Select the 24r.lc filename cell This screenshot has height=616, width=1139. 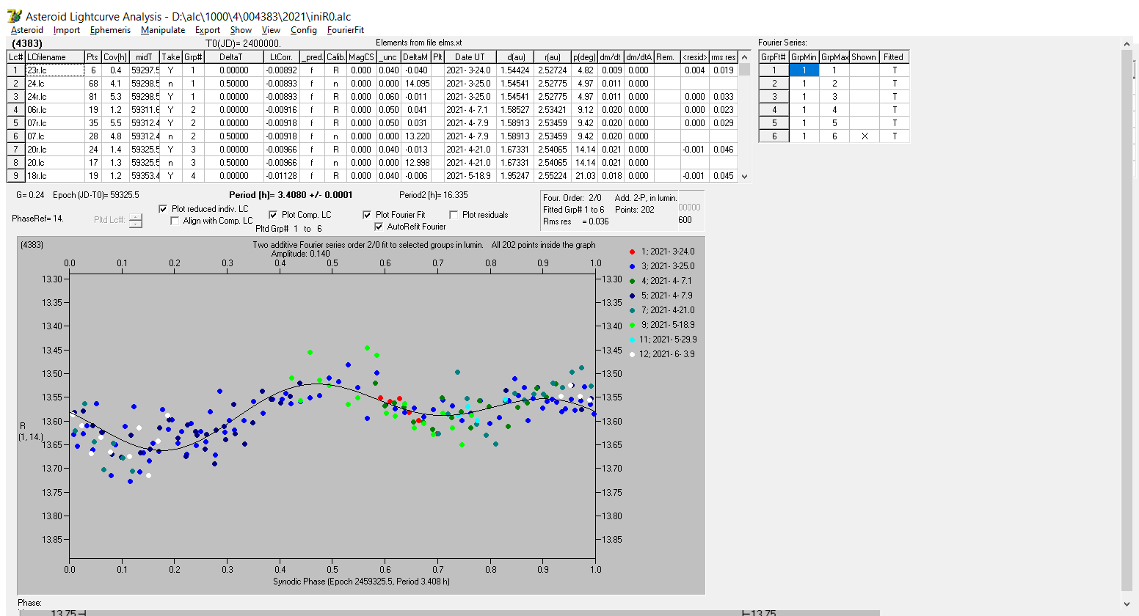click(x=54, y=97)
